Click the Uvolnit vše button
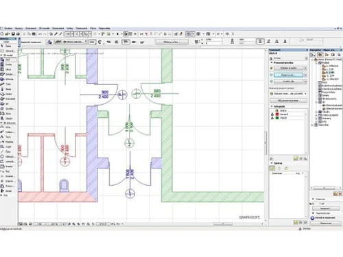The width and height of the screenshot is (343, 257). tap(288, 82)
